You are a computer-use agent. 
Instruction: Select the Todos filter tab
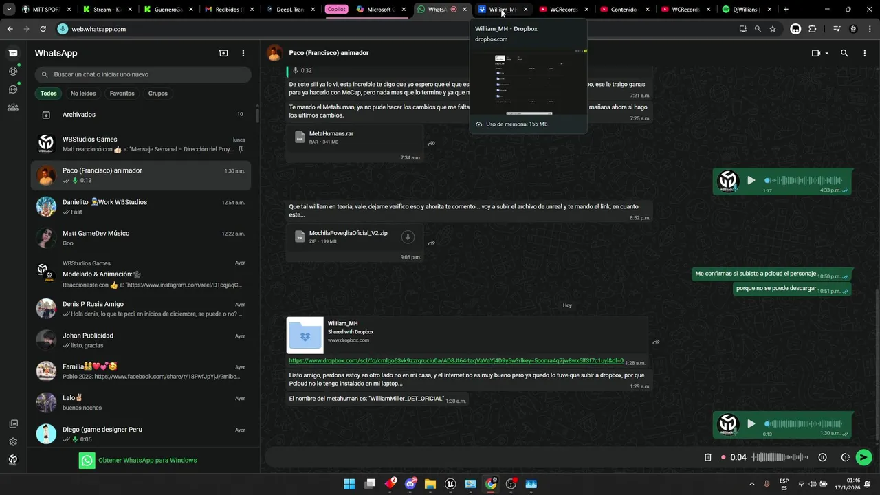pos(48,93)
